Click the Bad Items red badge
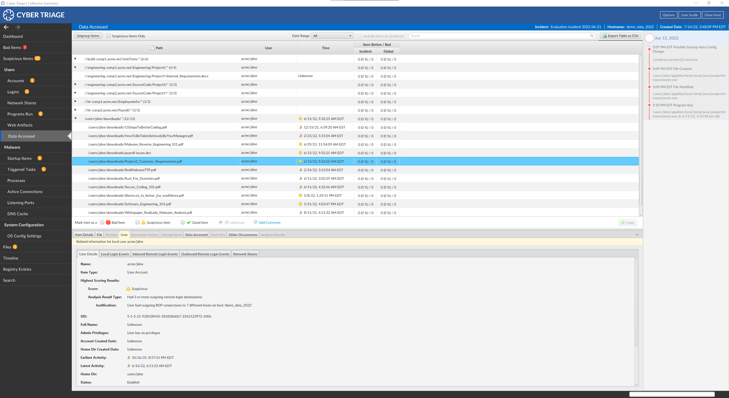The height and width of the screenshot is (398, 729). tap(25, 47)
